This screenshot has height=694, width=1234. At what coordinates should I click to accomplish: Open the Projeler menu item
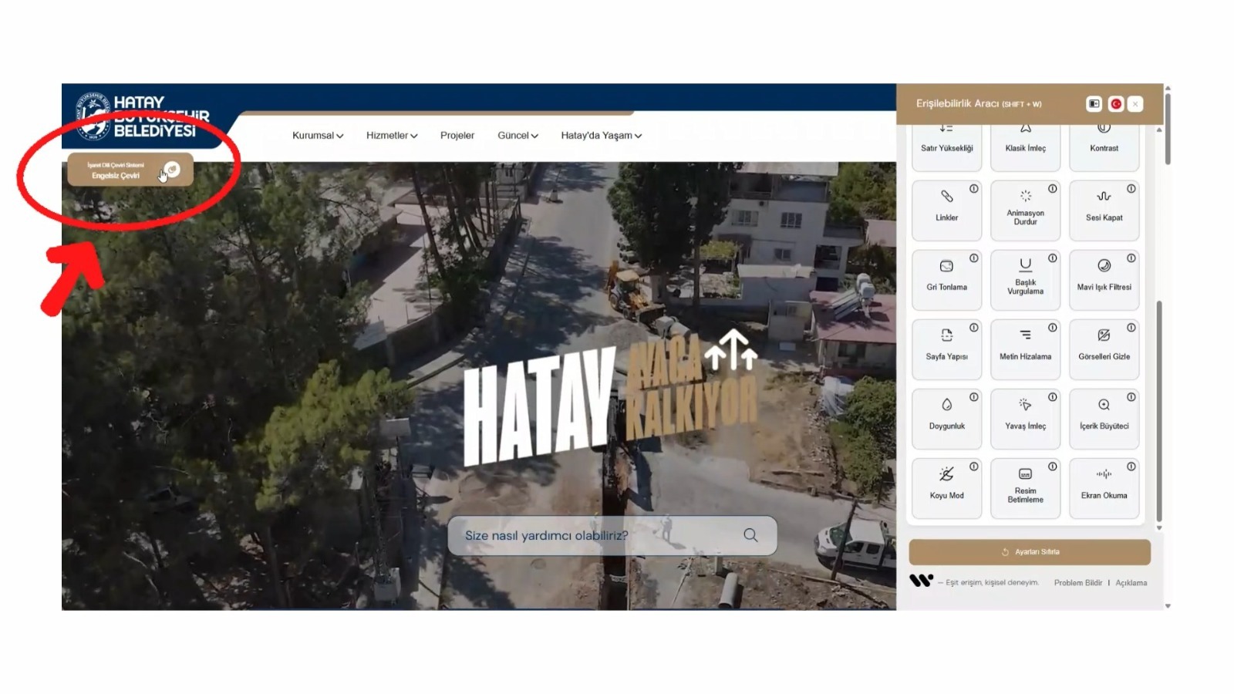457,136
